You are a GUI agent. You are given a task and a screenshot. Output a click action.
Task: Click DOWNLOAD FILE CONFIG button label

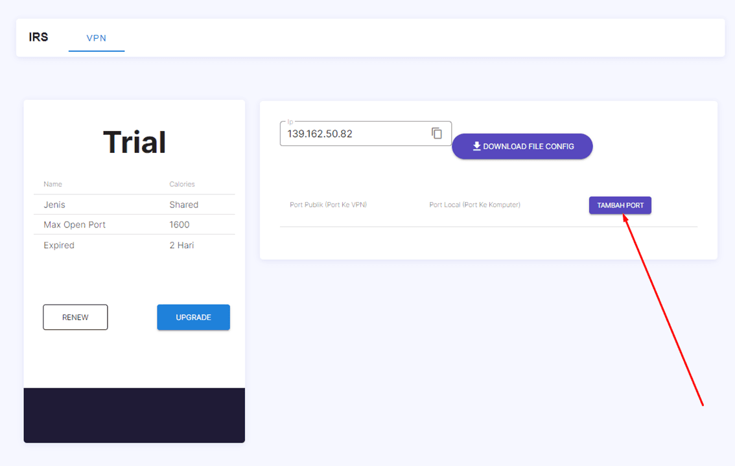528,146
